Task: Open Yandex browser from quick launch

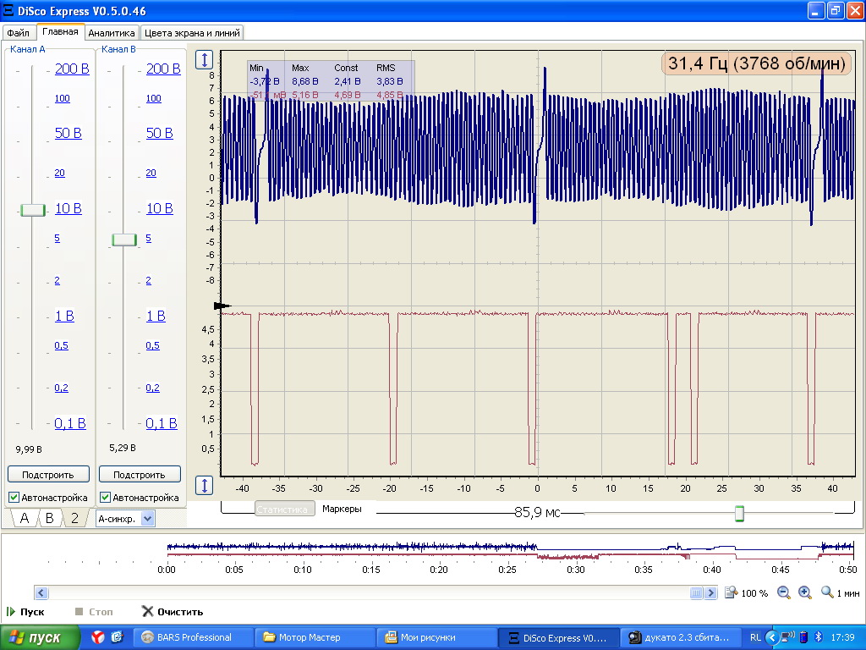Action: pos(98,637)
